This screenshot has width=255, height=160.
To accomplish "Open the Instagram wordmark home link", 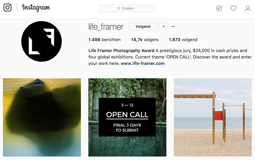I will [36, 8].
